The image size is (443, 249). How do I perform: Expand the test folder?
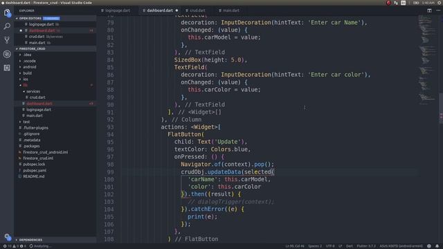tap(26, 122)
